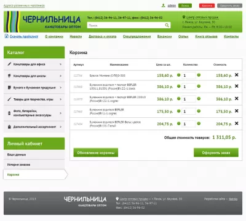Click the red Корзина button at top
Screen dimensions: 246x221
[207, 6]
